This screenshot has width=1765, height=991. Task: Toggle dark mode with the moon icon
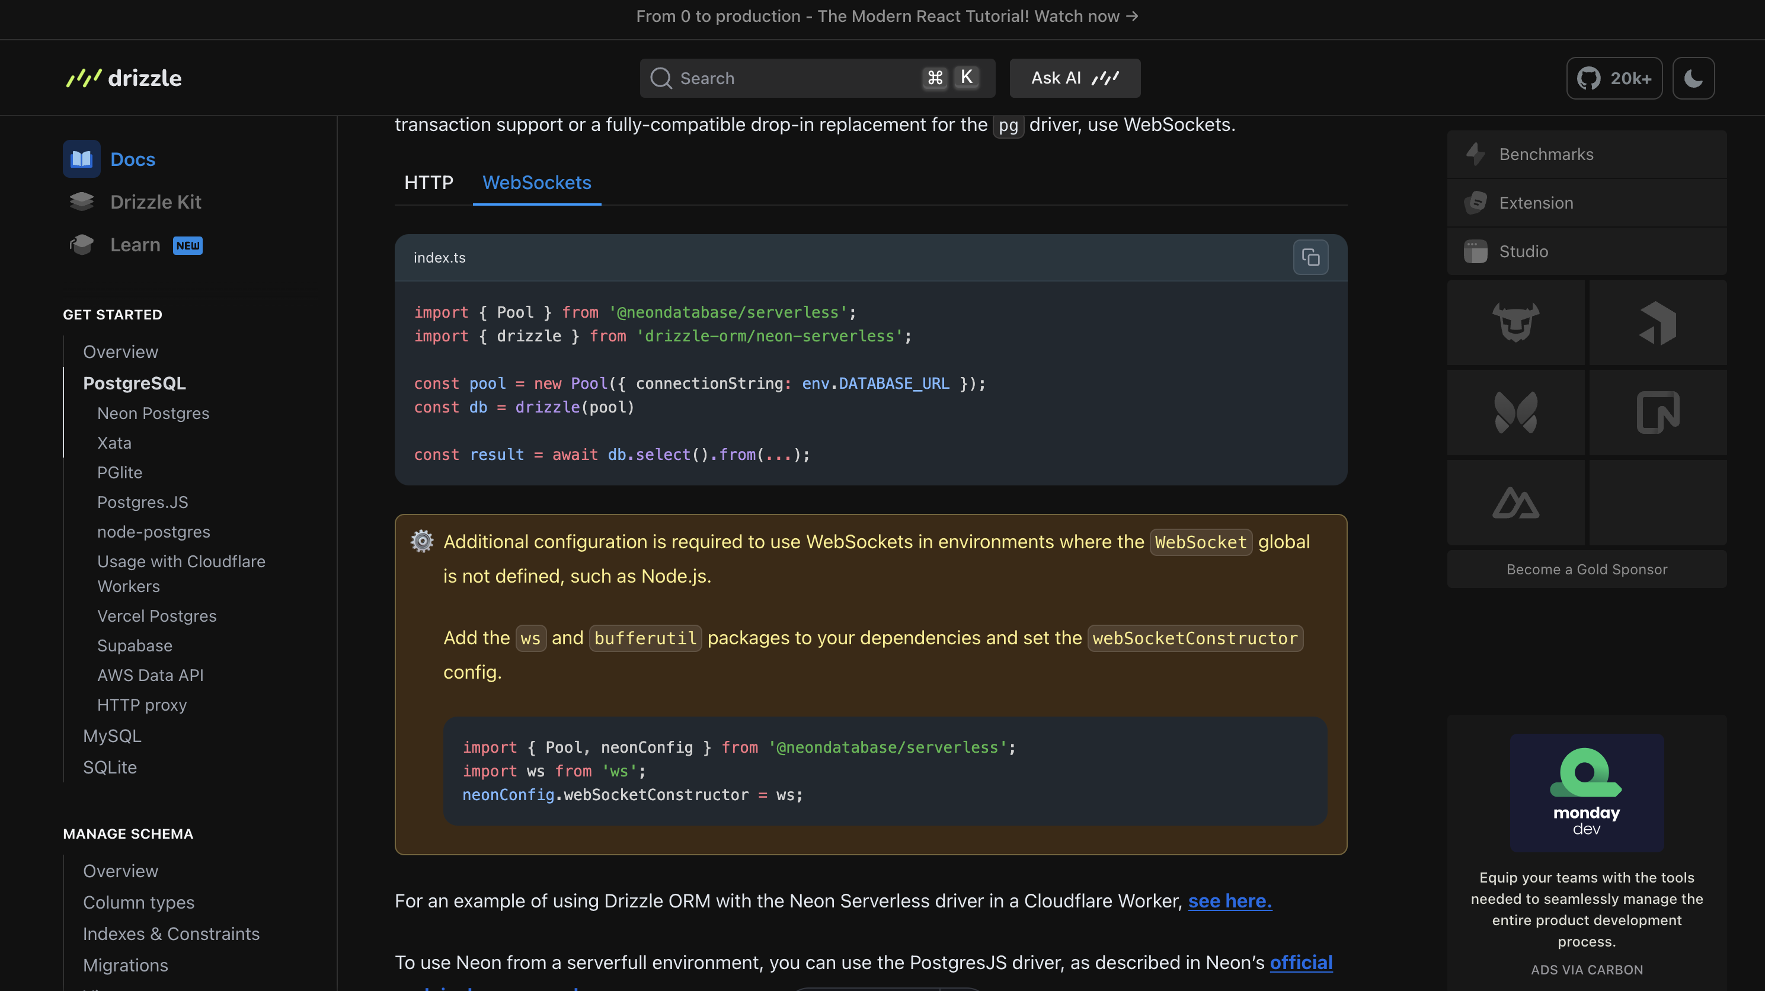coord(1693,78)
